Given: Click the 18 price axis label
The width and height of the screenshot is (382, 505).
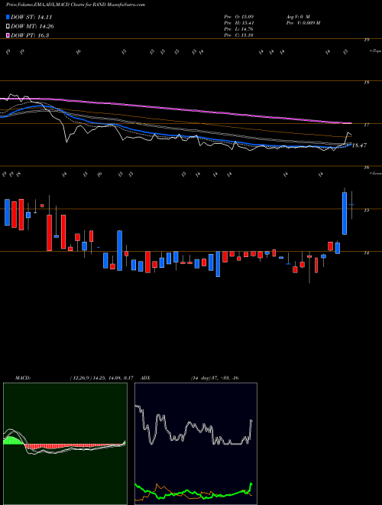Looking at the screenshot, I should point(366,83).
